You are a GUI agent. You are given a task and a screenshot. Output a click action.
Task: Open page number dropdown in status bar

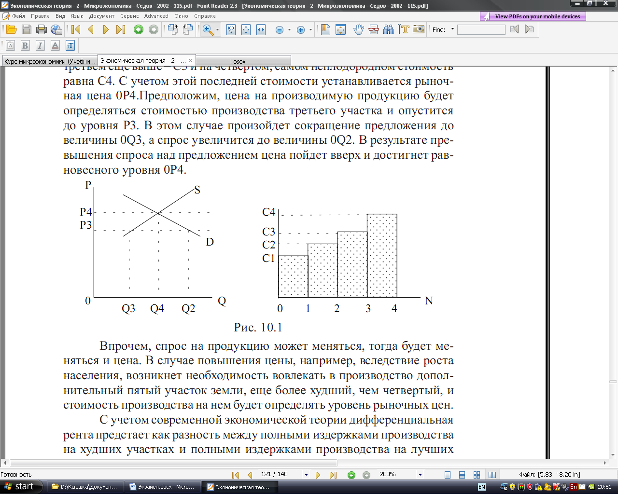click(x=306, y=475)
